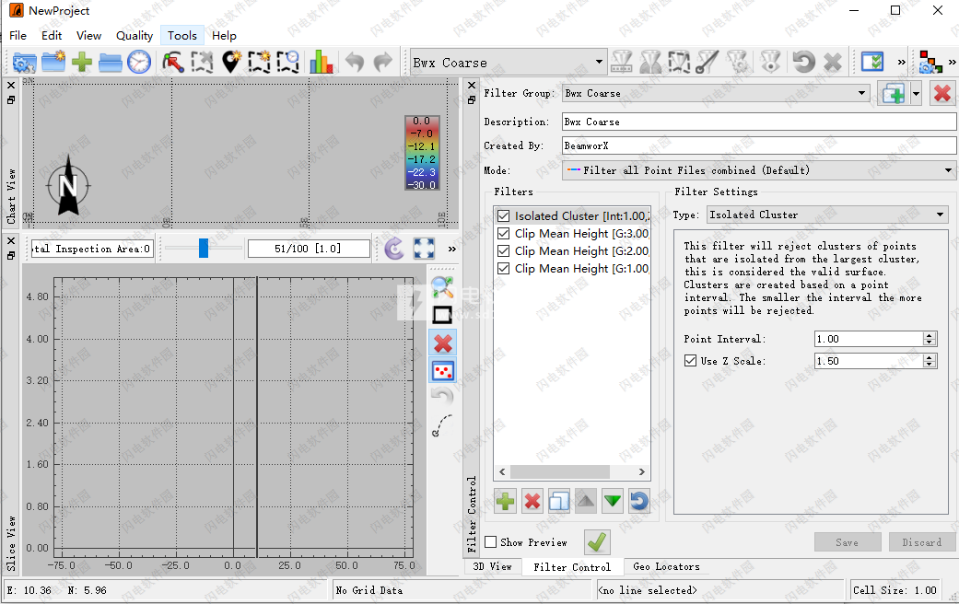Click the green plus add icon in main toolbar
959x604 pixels.
[82, 63]
